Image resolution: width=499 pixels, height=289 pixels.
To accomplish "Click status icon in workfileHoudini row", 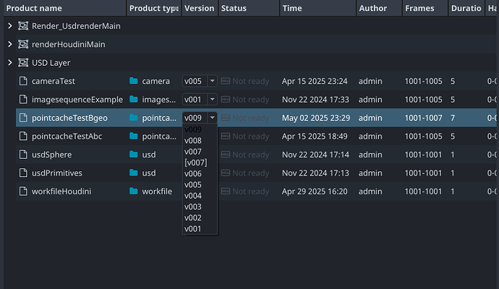I will tap(226, 191).
